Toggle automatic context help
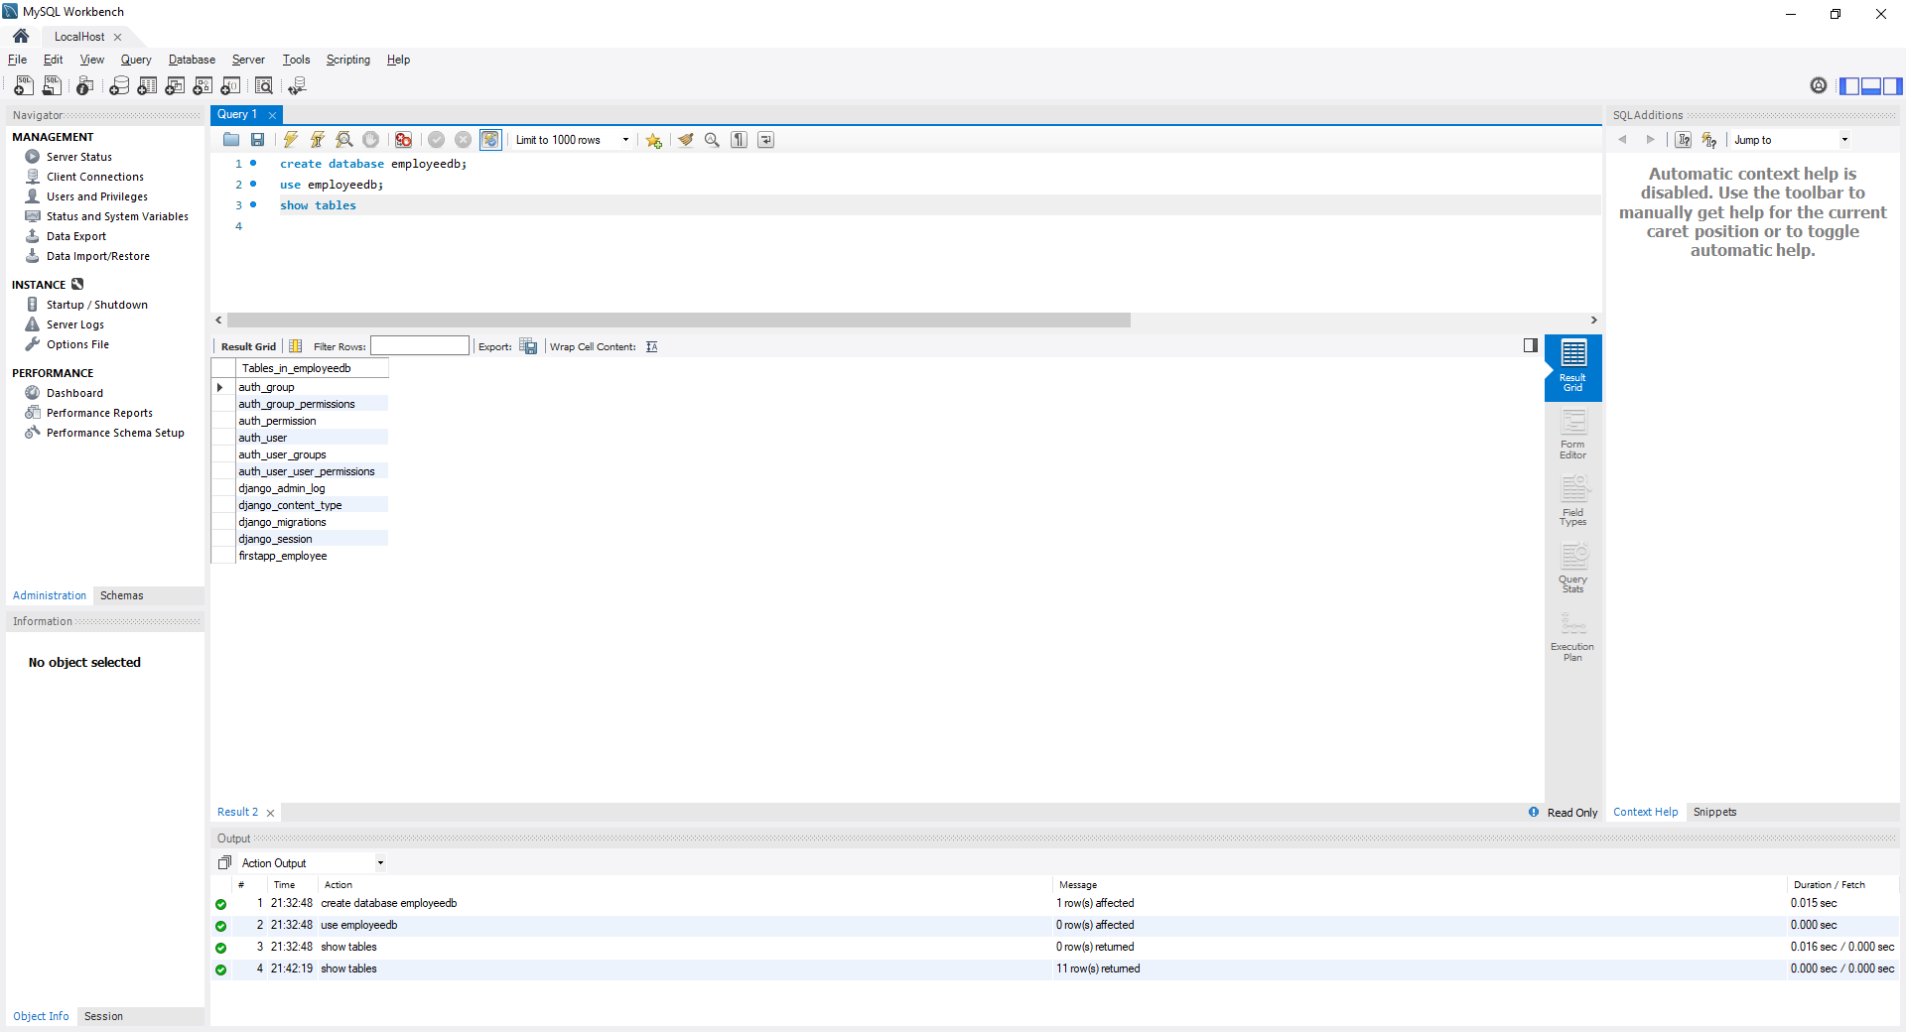 [x=1709, y=140]
